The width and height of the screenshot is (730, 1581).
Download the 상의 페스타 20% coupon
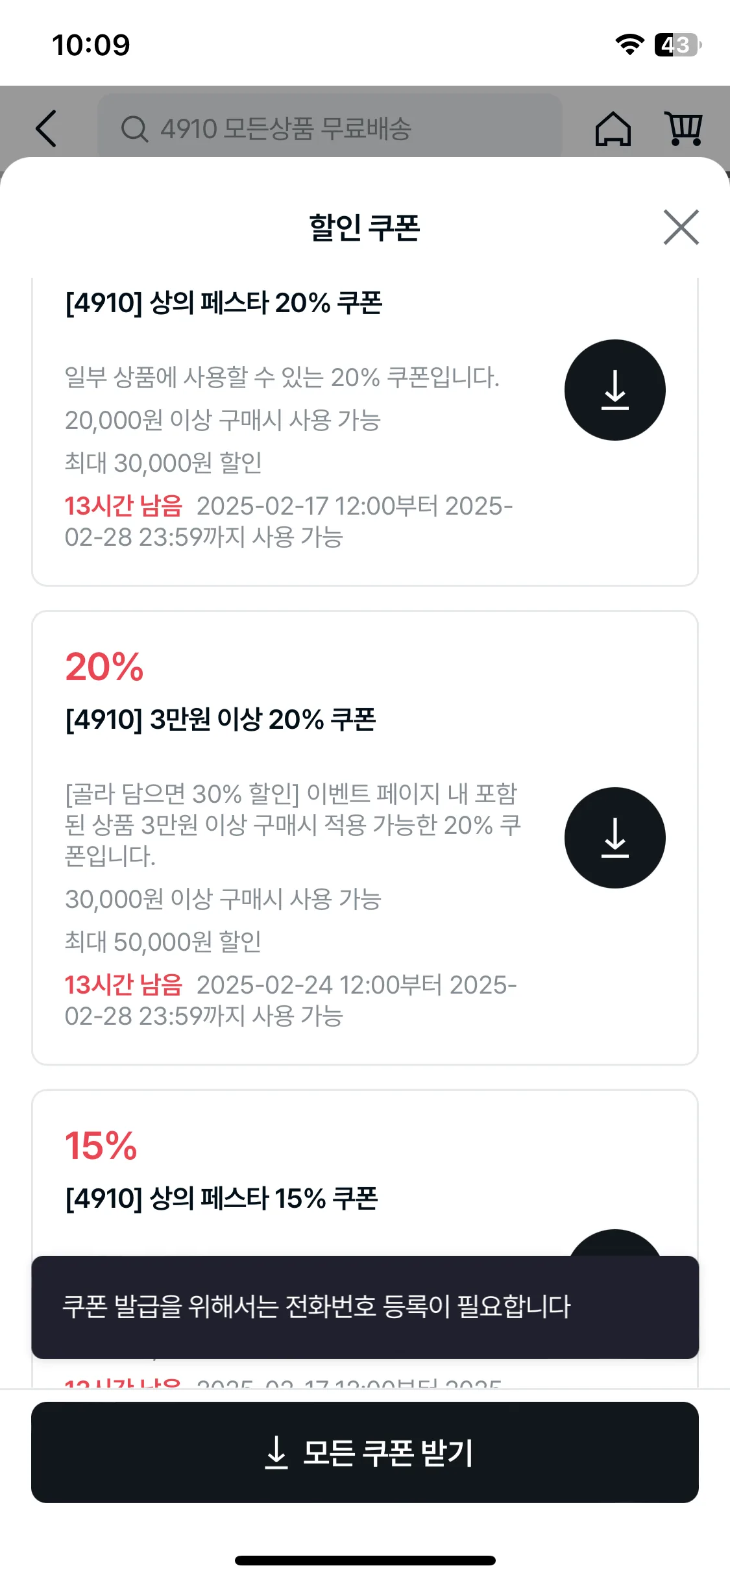pyautogui.click(x=614, y=389)
